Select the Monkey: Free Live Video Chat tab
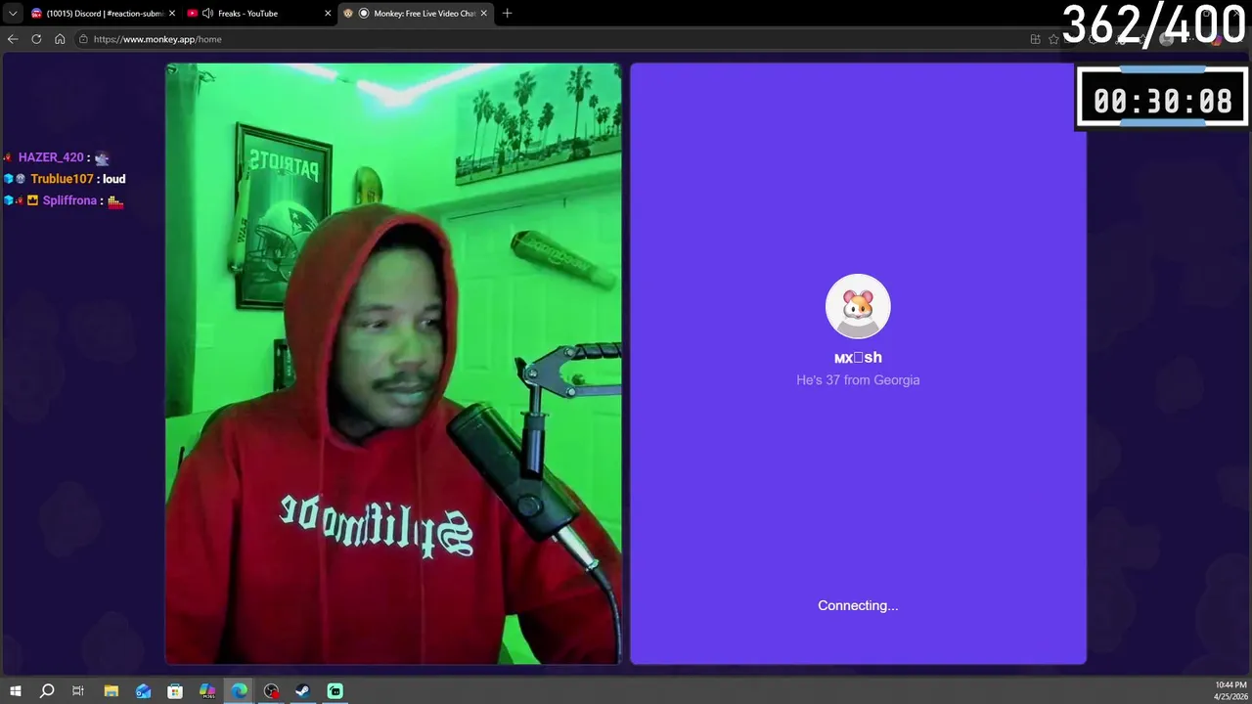 [x=415, y=14]
